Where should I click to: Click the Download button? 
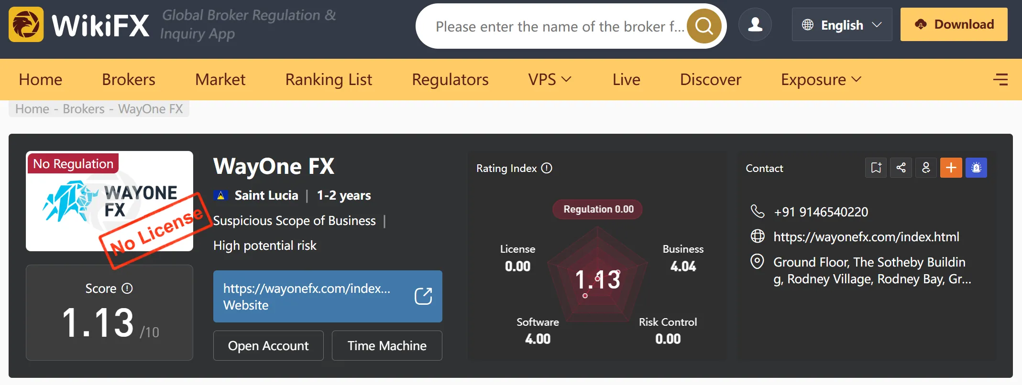tap(954, 24)
